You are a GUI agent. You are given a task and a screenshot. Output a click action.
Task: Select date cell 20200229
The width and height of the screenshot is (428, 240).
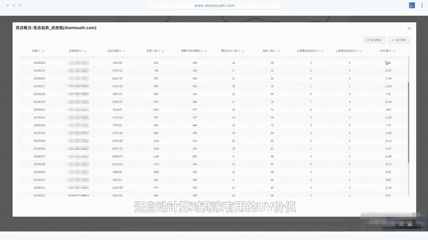coord(39,102)
